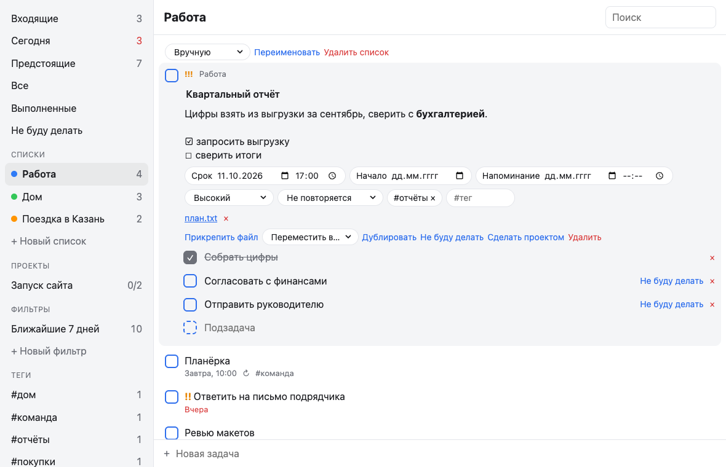
Task: Filter by #отчёты tag in sidebar
Action: pos(76,439)
